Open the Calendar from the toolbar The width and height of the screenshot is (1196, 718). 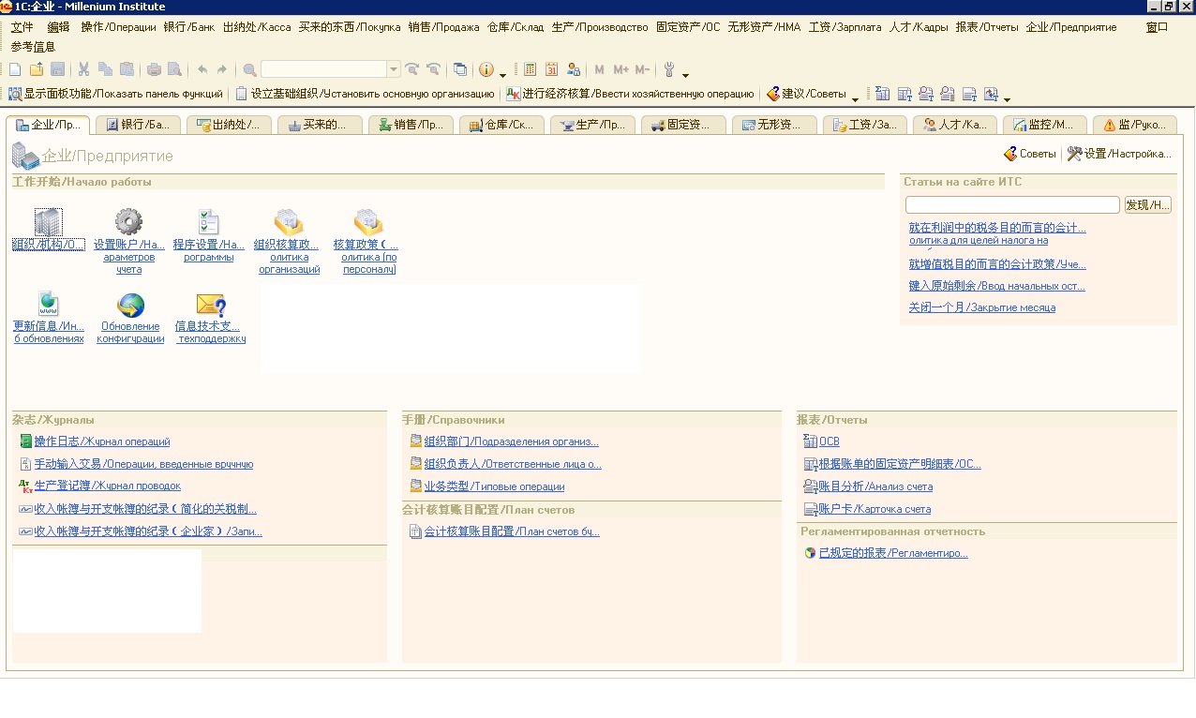(x=551, y=69)
